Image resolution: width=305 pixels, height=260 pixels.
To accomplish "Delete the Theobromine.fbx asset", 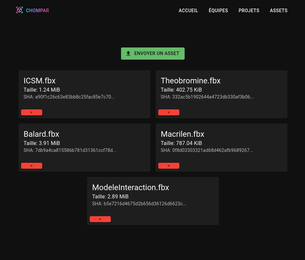I will (169, 112).
